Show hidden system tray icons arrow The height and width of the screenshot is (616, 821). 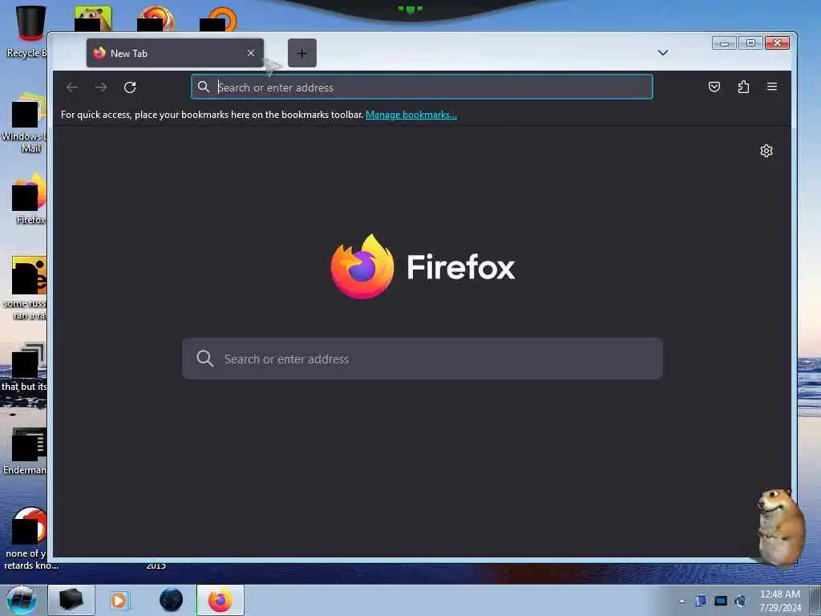pos(681,601)
